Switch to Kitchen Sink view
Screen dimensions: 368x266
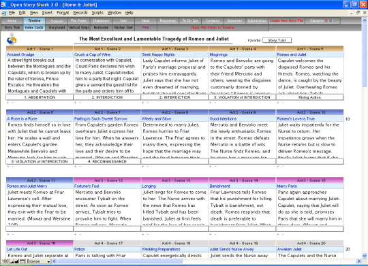click(x=123, y=27)
